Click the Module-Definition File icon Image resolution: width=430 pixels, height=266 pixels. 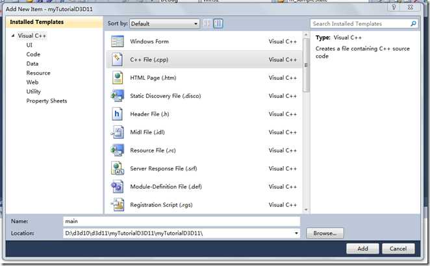[118, 187]
